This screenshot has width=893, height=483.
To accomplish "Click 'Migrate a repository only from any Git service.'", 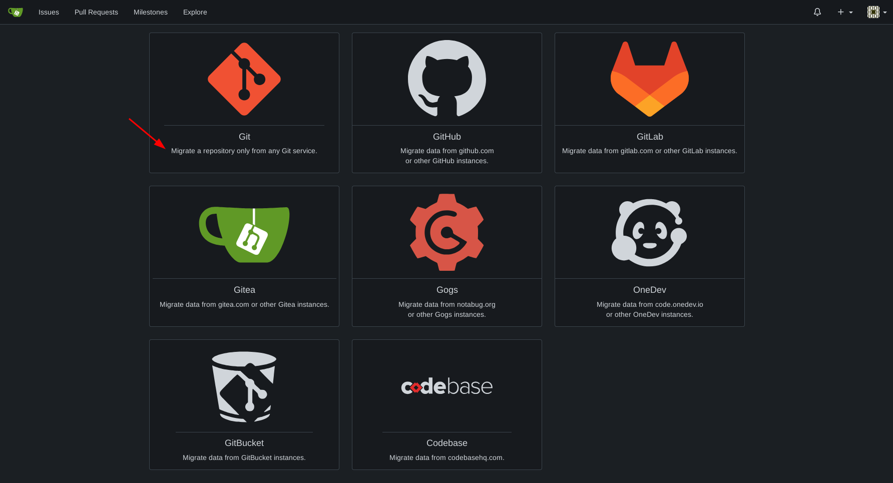I will click(x=244, y=151).
